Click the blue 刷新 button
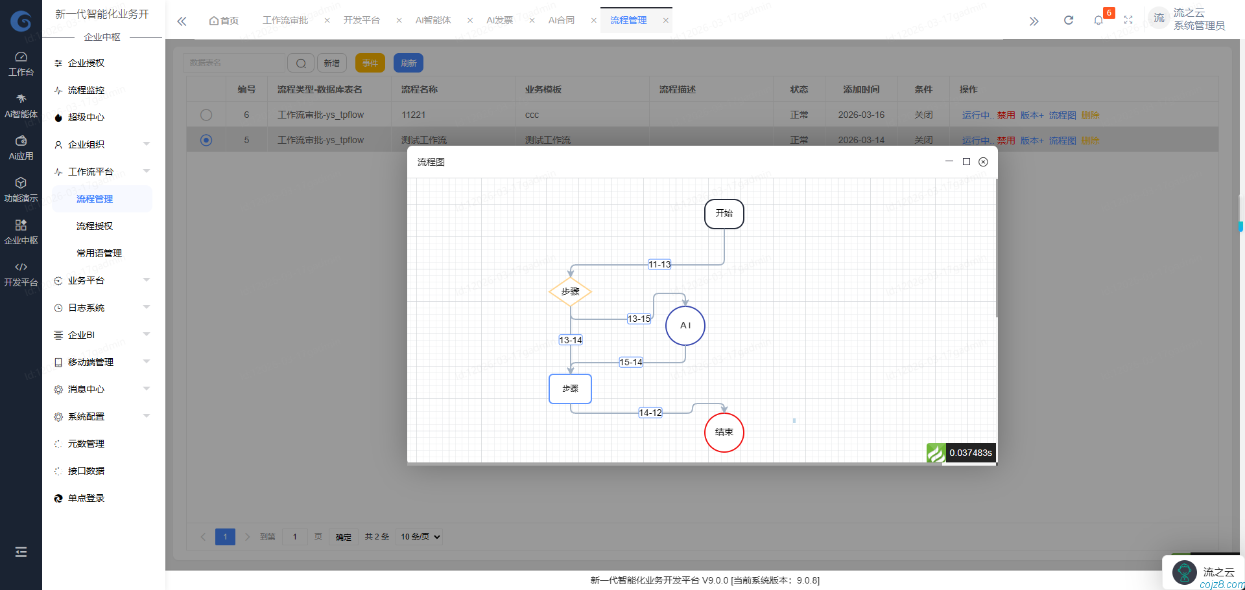 pos(409,63)
